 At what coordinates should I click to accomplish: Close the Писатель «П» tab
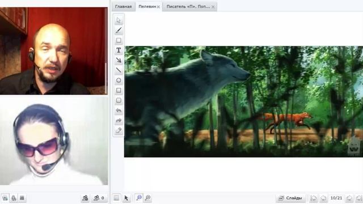point(213,7)
